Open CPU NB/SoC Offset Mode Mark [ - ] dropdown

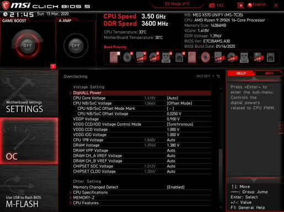pos(170,109)
